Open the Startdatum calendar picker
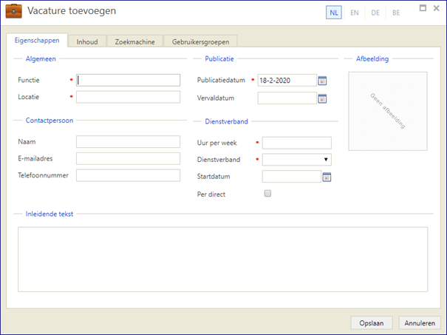Screen dimensions: 447x335 [x=327, y=177]
